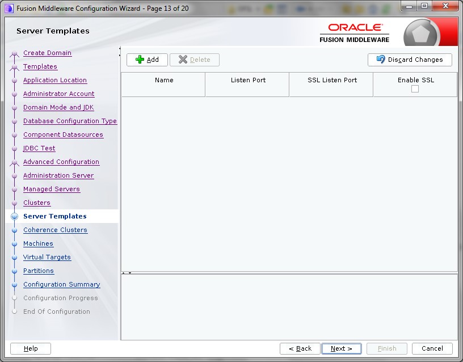Toggle the Enable SSL header checkbox
The height and width of the screenshot is (362, 463).
pyautogui.click(x=415, y=89)
